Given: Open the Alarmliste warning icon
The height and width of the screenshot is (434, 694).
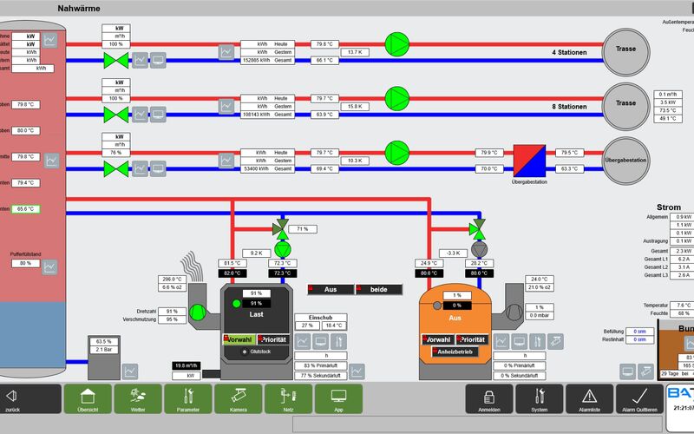Looking at the screenshot, I should pyautogui.click(x=589, y=399).
